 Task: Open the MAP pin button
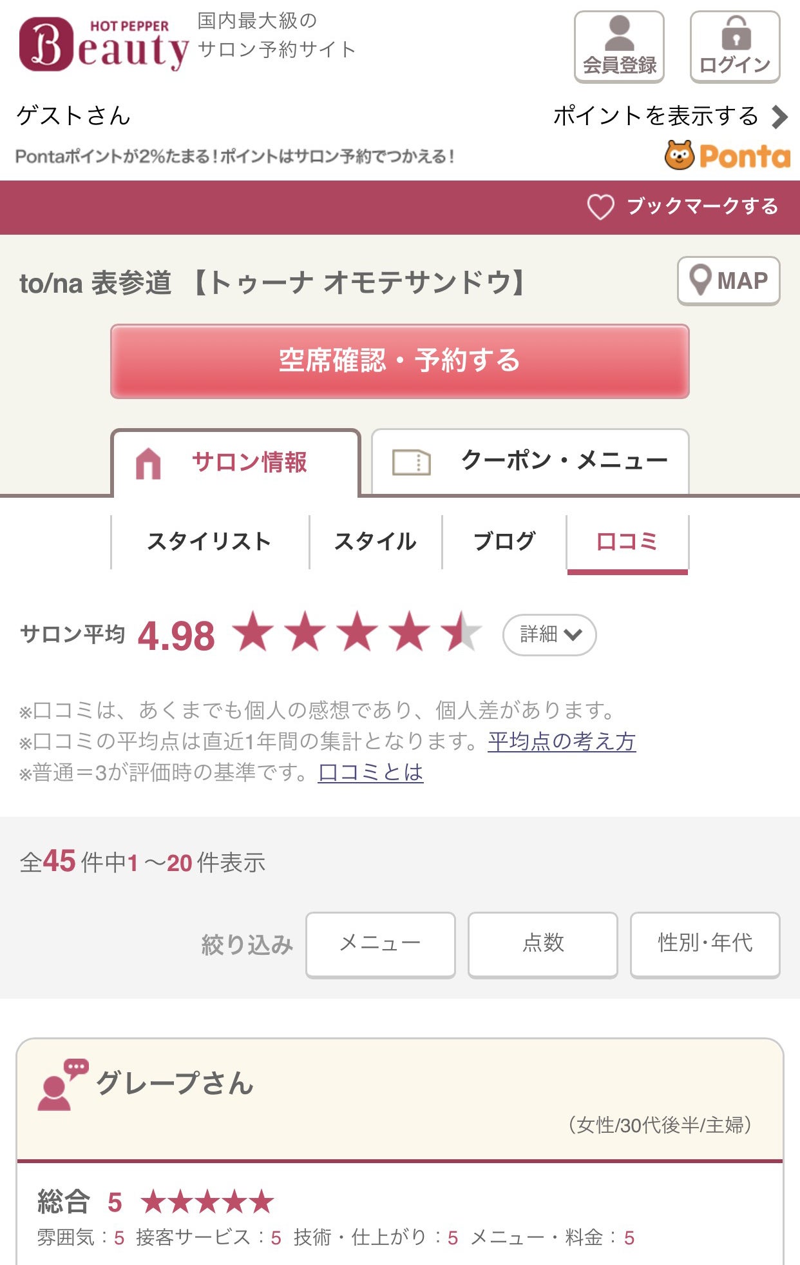coord(729,280)
